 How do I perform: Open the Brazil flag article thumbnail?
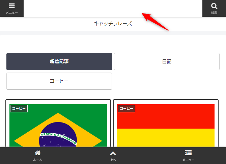tap(58, 126)
